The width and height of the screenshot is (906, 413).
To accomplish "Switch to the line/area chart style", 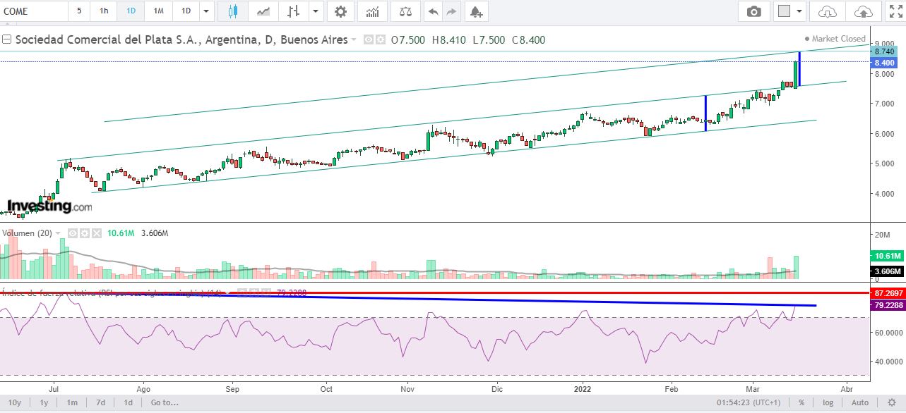I will [x=264, y=11].
